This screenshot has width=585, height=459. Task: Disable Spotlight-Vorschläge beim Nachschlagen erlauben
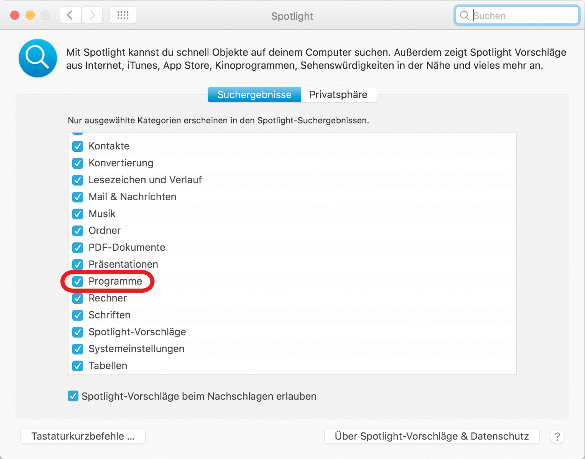[73, 396]
